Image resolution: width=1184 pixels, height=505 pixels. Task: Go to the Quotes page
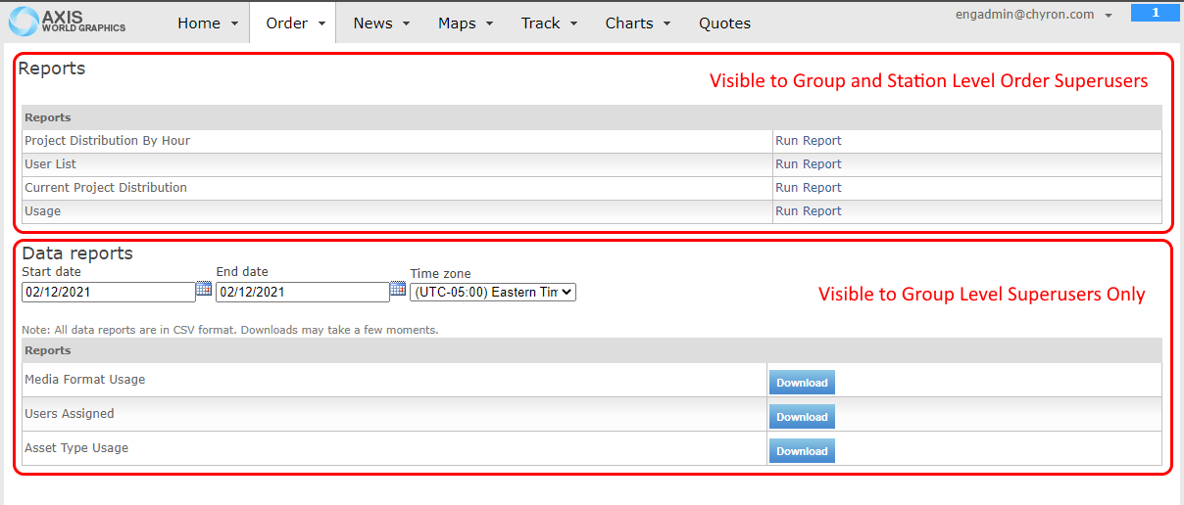click(724, 23)
